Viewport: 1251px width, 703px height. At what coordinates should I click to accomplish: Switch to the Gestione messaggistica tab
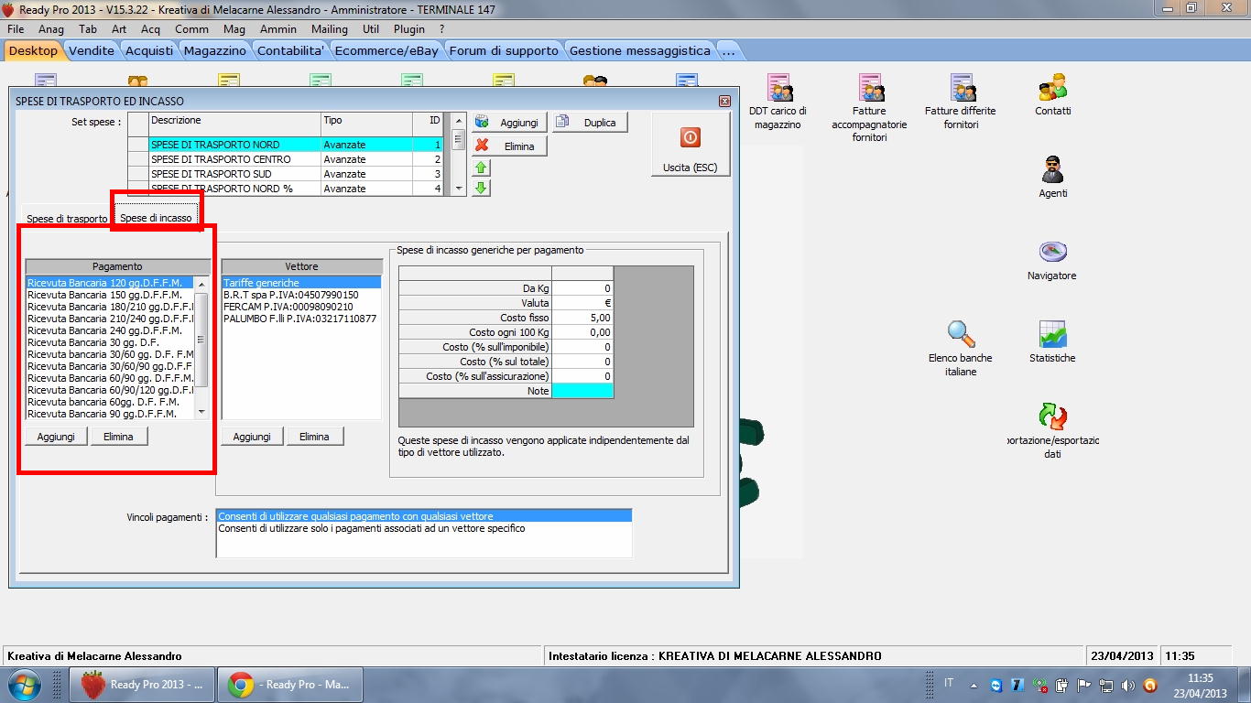click(x=640, y=51)
